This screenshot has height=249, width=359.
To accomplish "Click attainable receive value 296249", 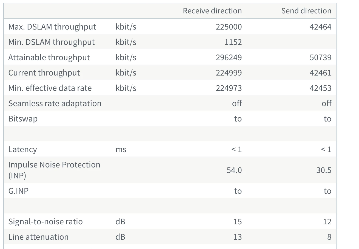I will click(229, 57).
